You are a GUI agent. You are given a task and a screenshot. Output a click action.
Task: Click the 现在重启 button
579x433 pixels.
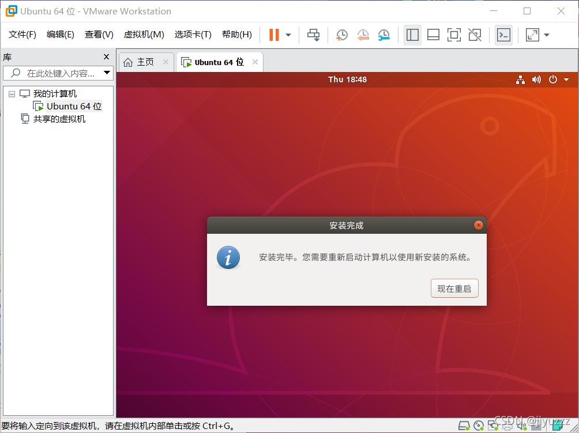click(454, 288)
